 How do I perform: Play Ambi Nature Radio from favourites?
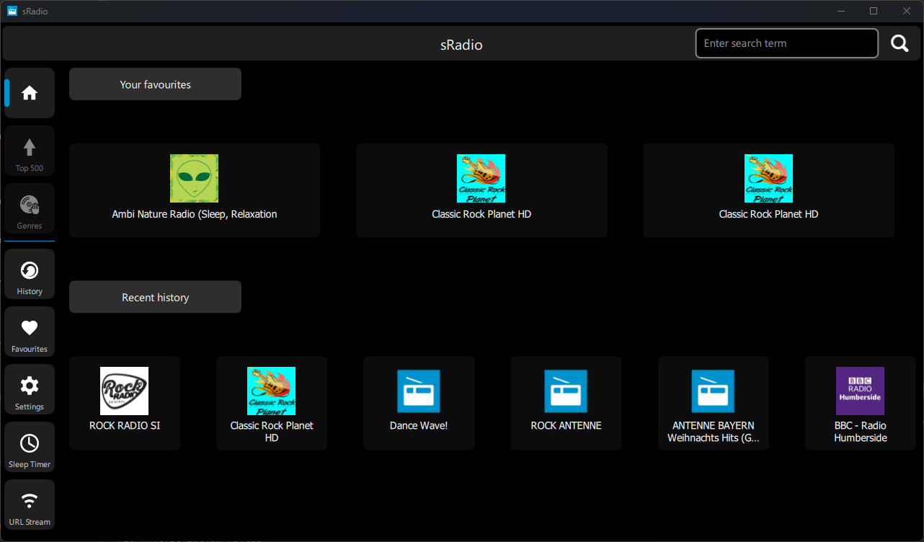[x=195, y=190]
